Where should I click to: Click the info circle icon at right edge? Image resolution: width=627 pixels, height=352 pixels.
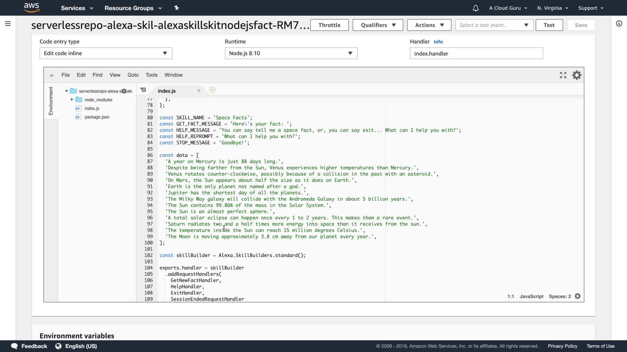[619, 23]
